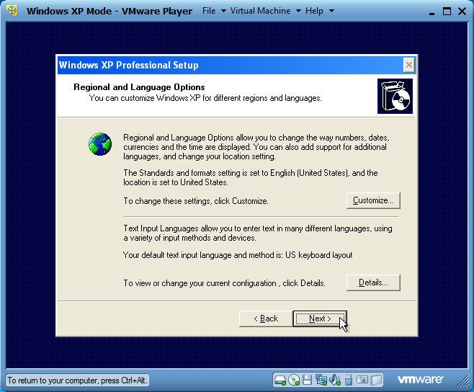Click the network adapter status icon
The width and height of the screenshot is (474, 392).
tap(321, 380)
